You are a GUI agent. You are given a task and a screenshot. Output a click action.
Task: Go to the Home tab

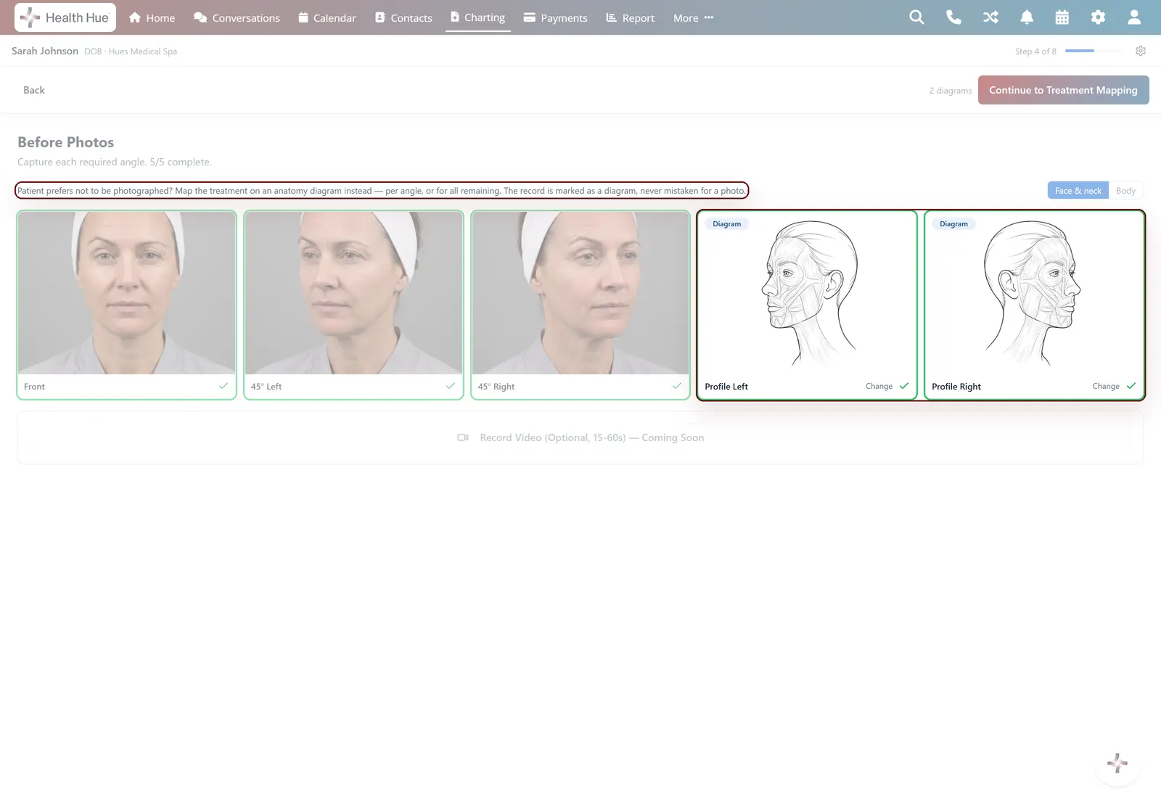pyautogui.click(x=152, y=17)
